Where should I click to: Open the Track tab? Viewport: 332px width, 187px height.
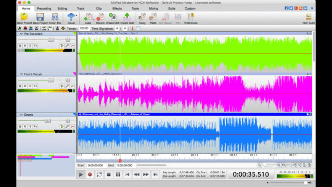pyautogui.click(x=81, y=8)
